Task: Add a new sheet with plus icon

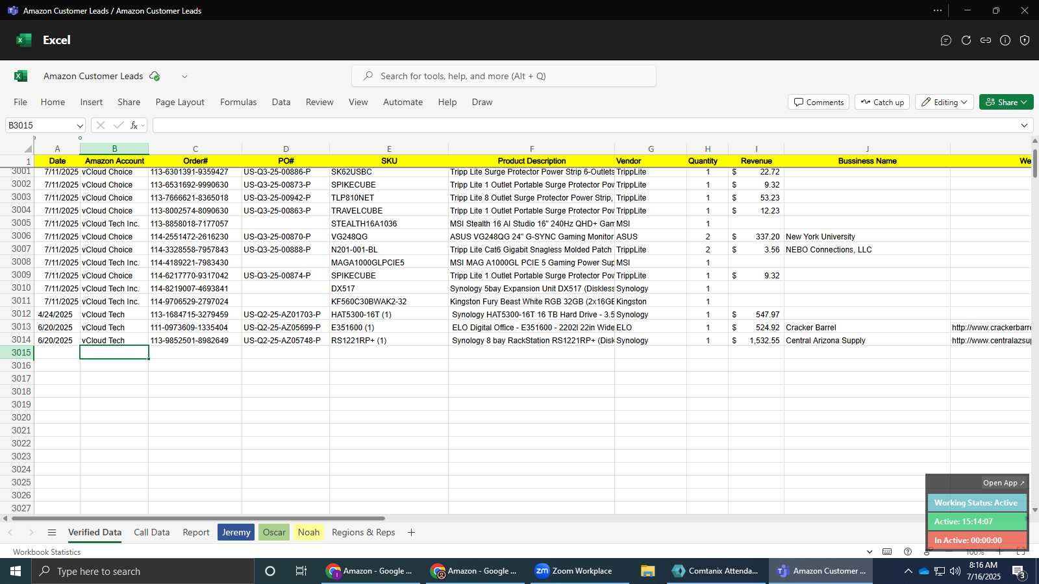Action: (411, 533)
